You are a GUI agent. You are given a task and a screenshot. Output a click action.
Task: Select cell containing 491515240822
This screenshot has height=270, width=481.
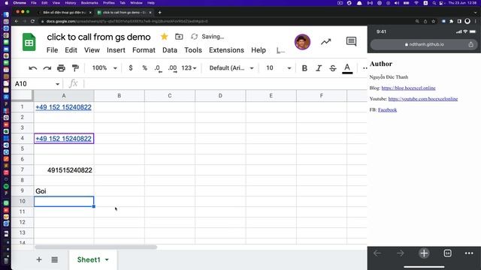[x=64, y=170]
